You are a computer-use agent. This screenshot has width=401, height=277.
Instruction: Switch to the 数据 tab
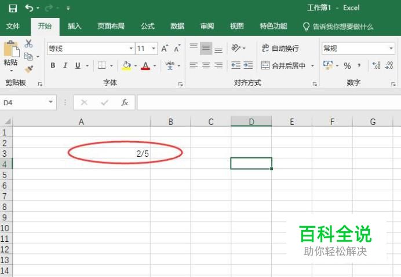[x=177, y=26]
